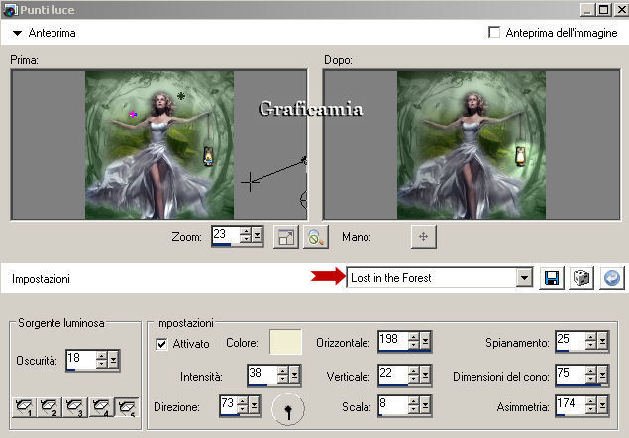This screenshot has height=438, width=629.
Task: Click the Verticale value field
Action: pos(393,375)
